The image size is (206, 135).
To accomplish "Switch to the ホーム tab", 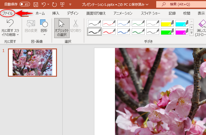I will pos(40,13).
